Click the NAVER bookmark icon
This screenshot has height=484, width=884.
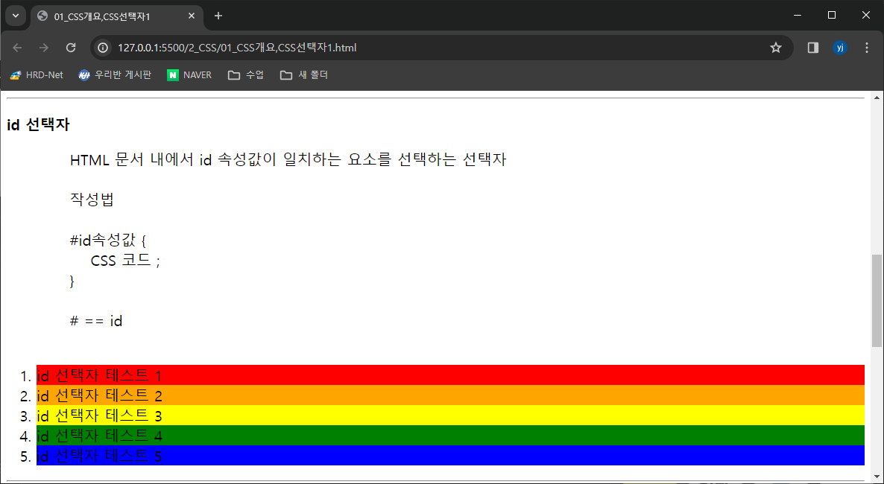tap(172, 74)
